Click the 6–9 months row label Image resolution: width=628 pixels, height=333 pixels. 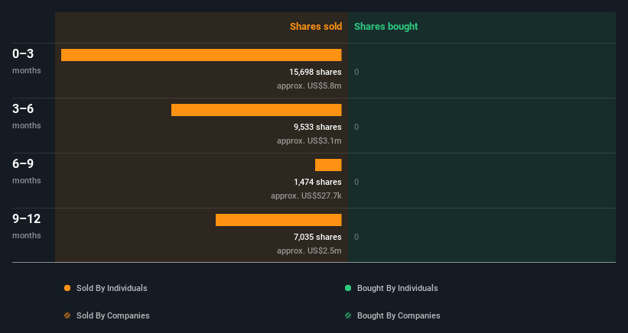pos(27,171)
